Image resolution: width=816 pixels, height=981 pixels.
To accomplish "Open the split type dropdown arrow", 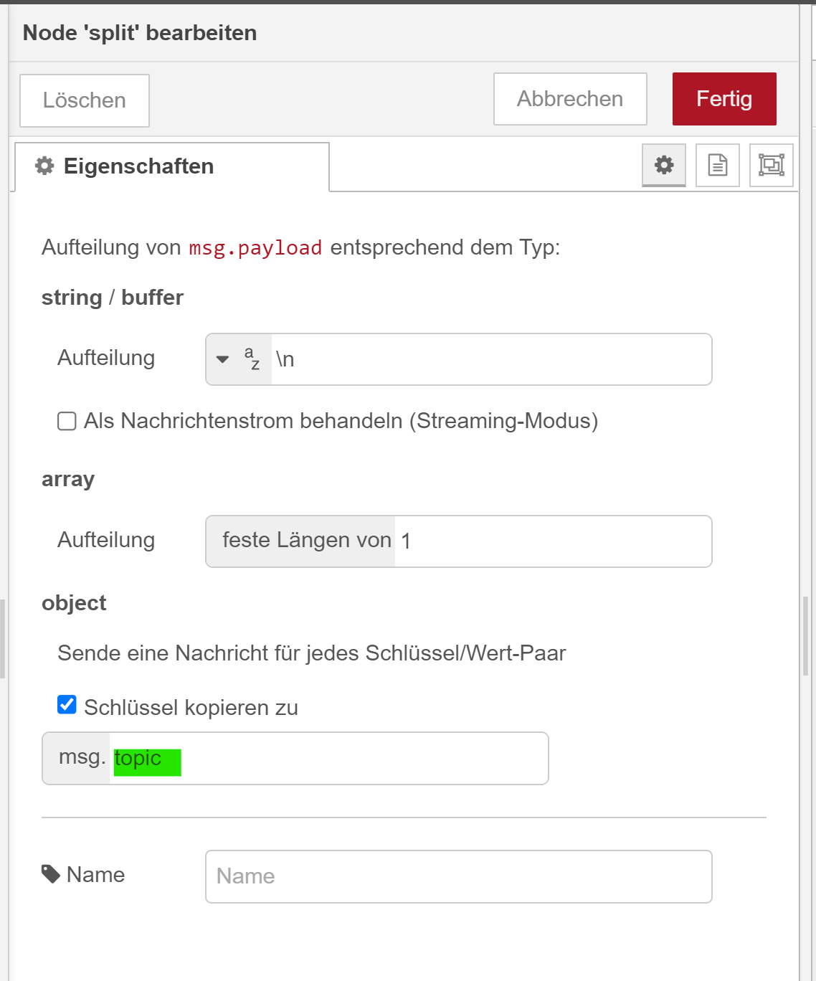I will click(222, 359).
